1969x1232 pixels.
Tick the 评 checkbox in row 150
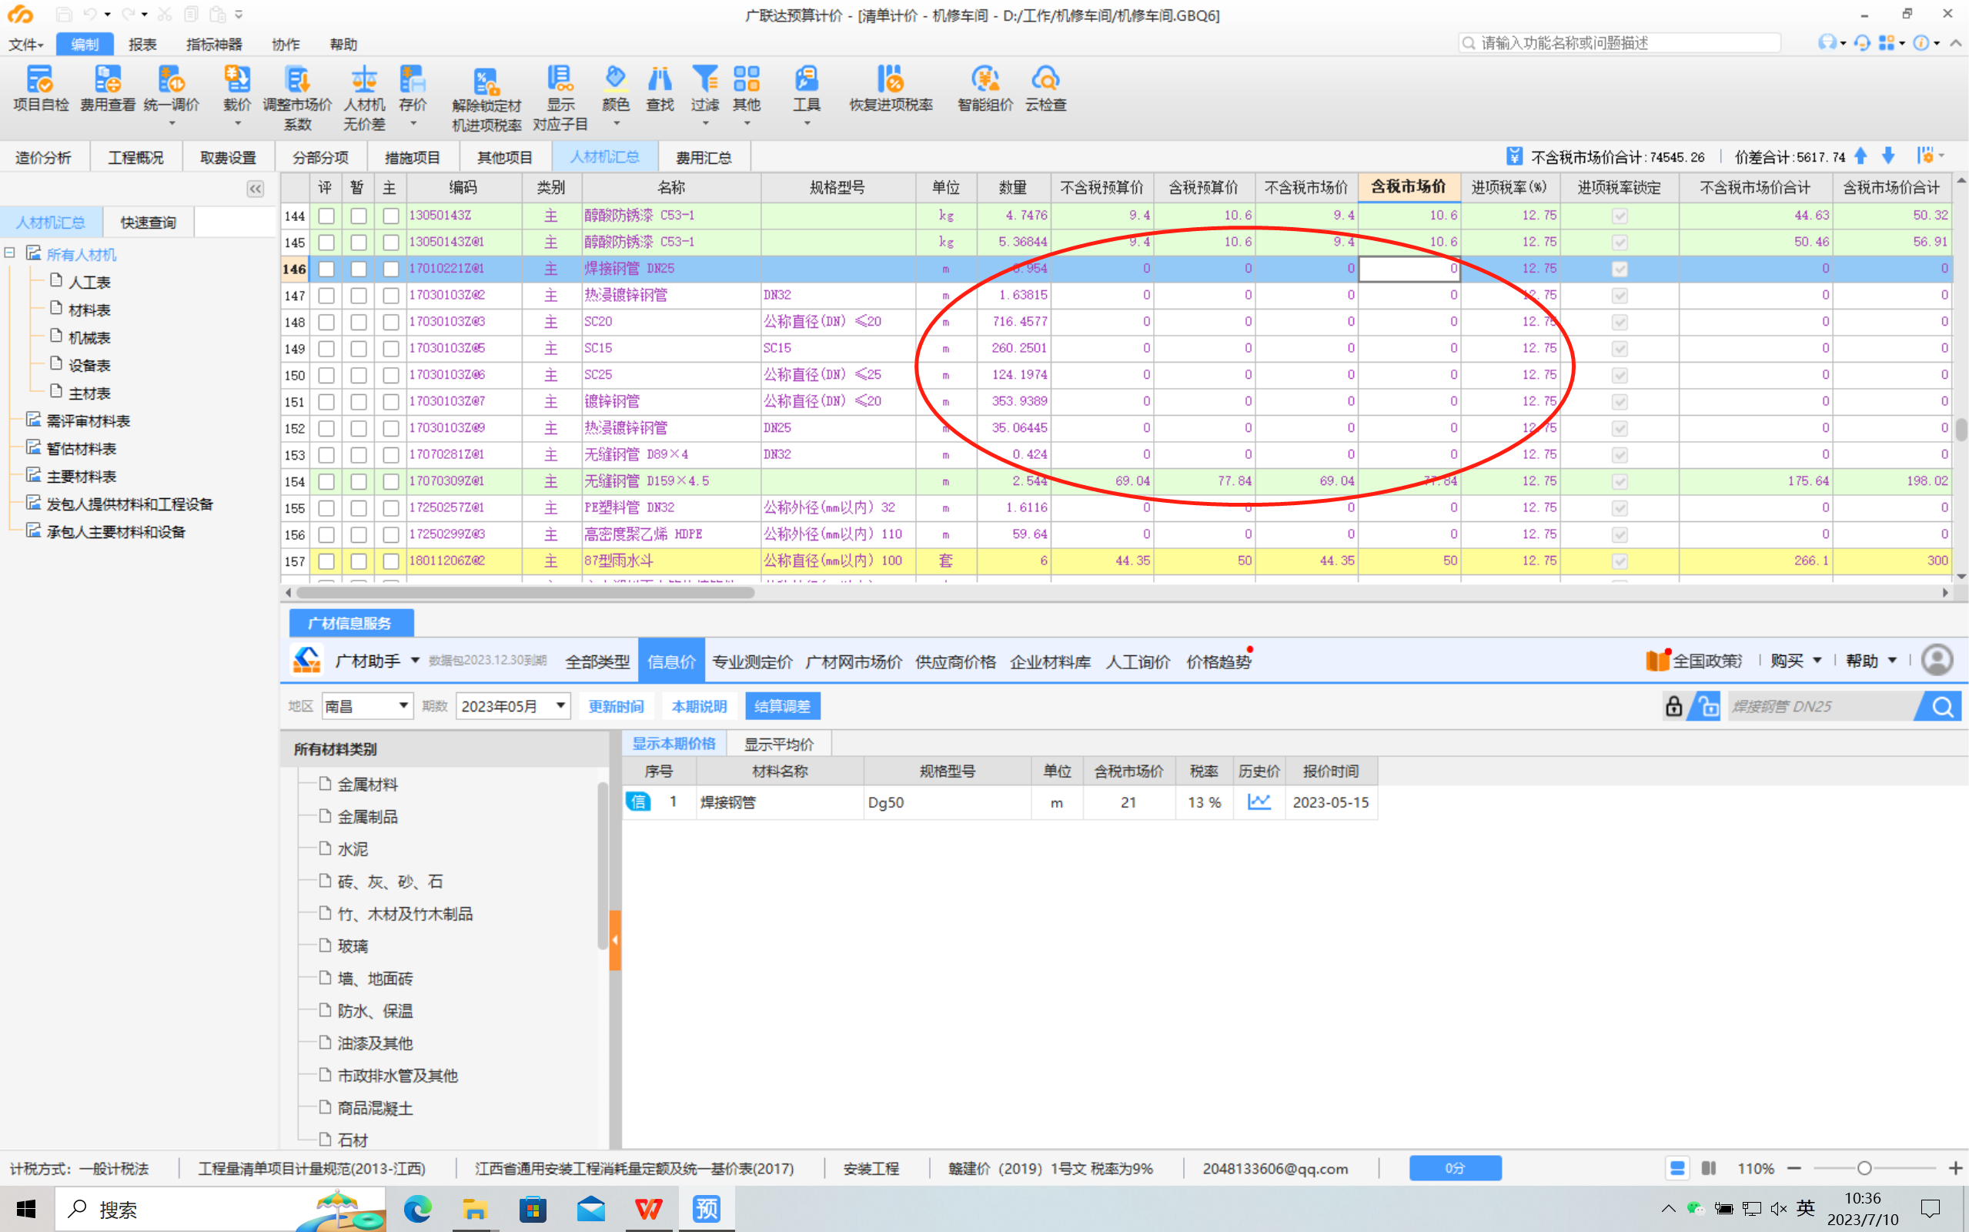[x=326, y=376]
